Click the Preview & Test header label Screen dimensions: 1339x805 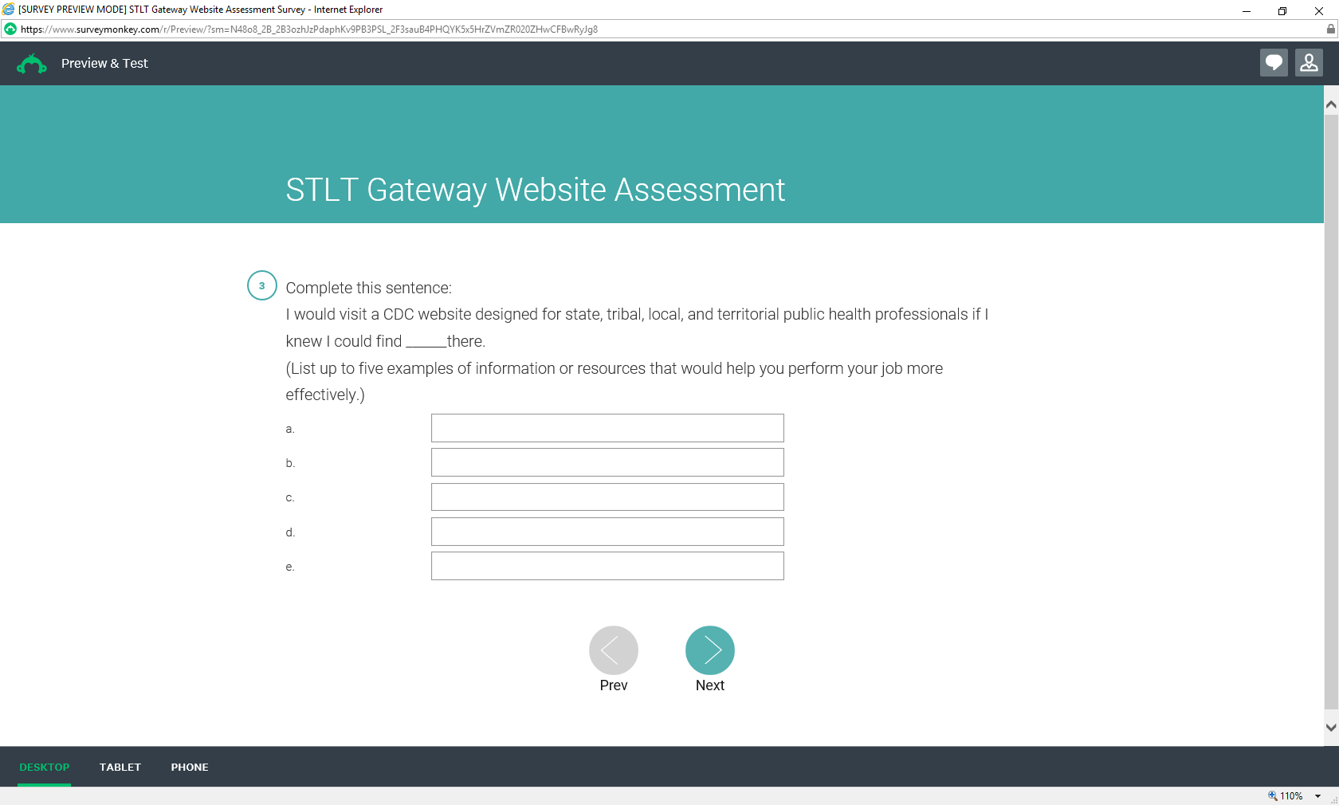(104, 64)
